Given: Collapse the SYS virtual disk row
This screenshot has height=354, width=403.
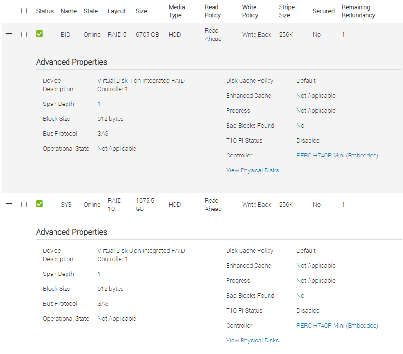Looking at the screenshot, I should click(x=9, y=204).
